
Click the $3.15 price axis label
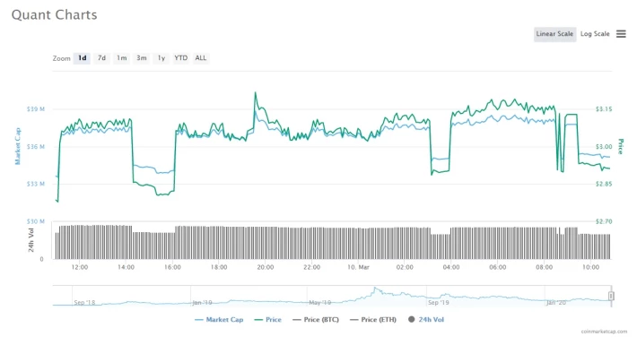(x=604, y=109)
